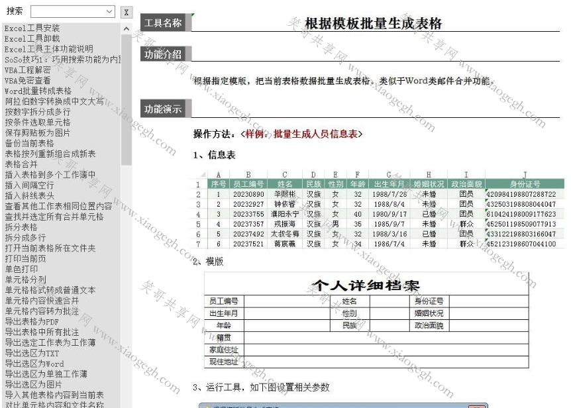
Task: Click the list scrollbar thumb
Action: tap(127, 100)
